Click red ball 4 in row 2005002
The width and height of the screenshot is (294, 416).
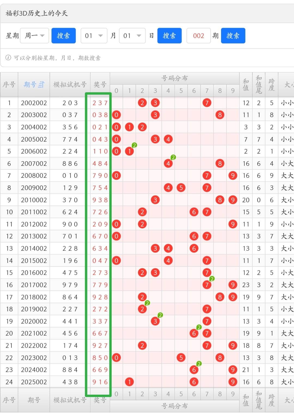tap(168, 139)
